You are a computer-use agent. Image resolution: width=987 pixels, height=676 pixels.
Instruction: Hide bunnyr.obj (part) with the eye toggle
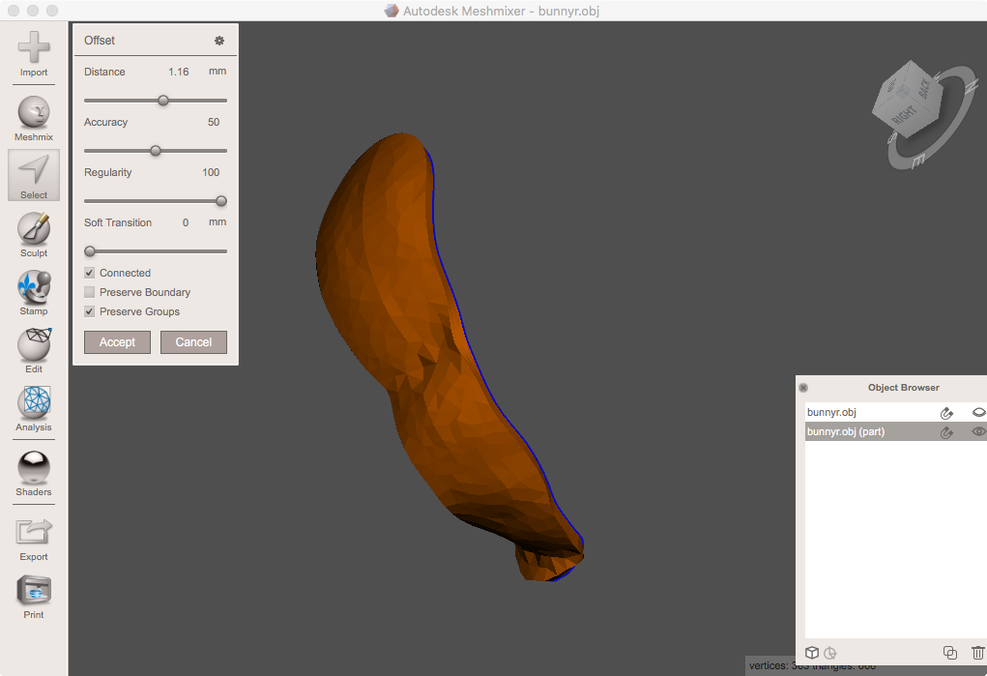(x=977, y=431)
